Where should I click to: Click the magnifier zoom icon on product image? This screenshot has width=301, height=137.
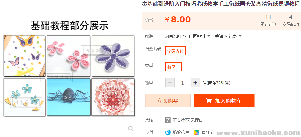tap(131, 128)
